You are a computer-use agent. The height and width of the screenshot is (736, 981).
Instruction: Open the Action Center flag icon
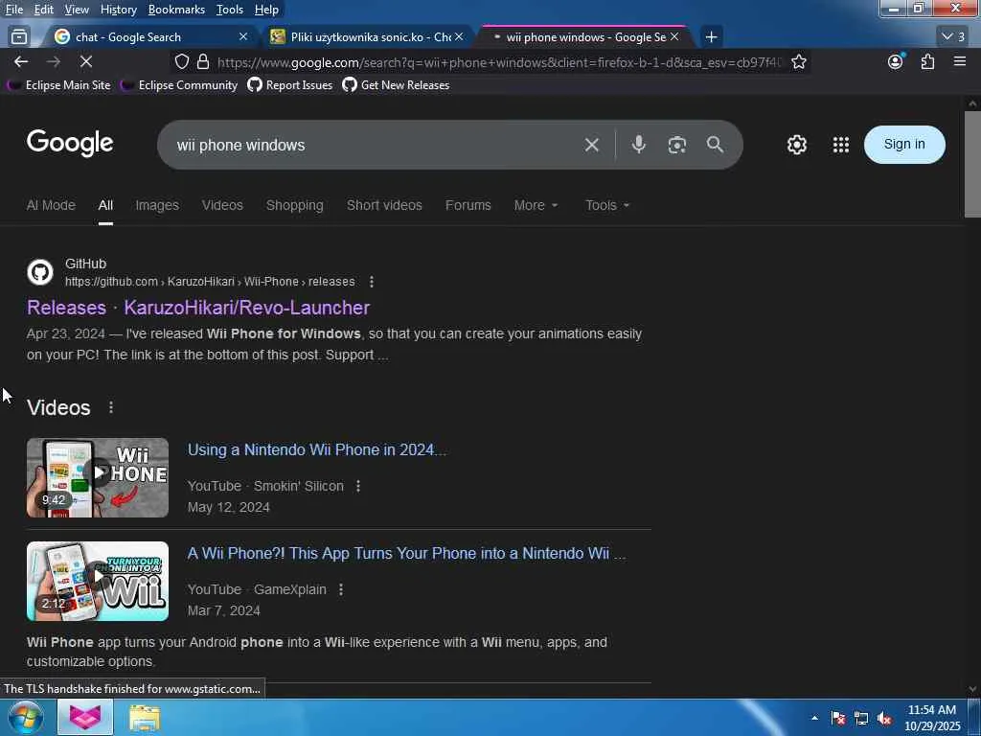(x=838, y=719)
